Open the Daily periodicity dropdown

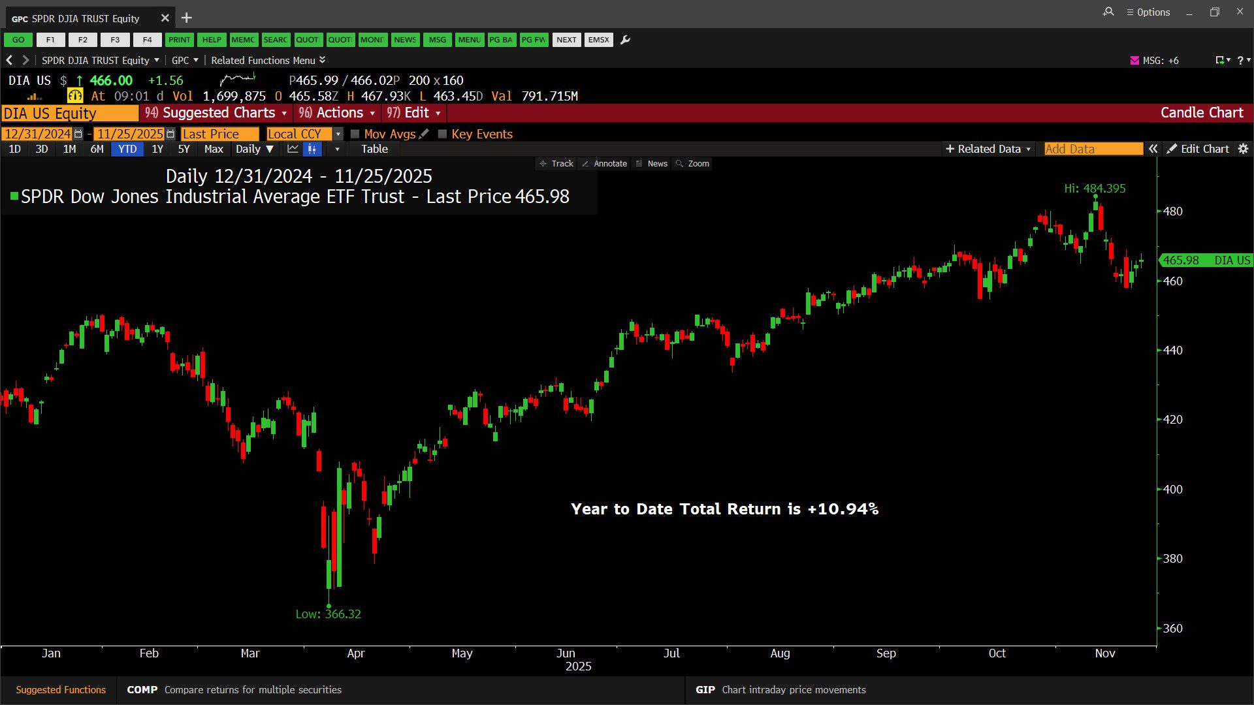pyautogui.click(x=255, y=149)
